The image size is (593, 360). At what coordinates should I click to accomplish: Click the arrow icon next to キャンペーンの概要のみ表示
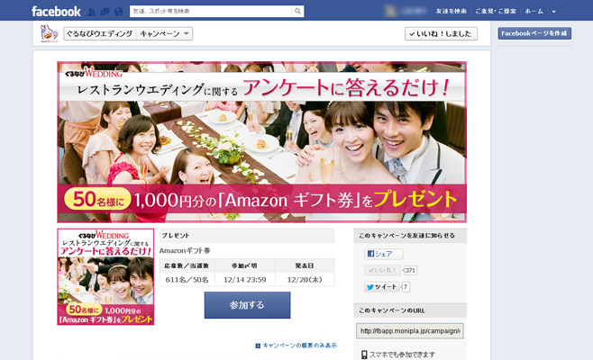pyautogui.click(x=258, y=346)
